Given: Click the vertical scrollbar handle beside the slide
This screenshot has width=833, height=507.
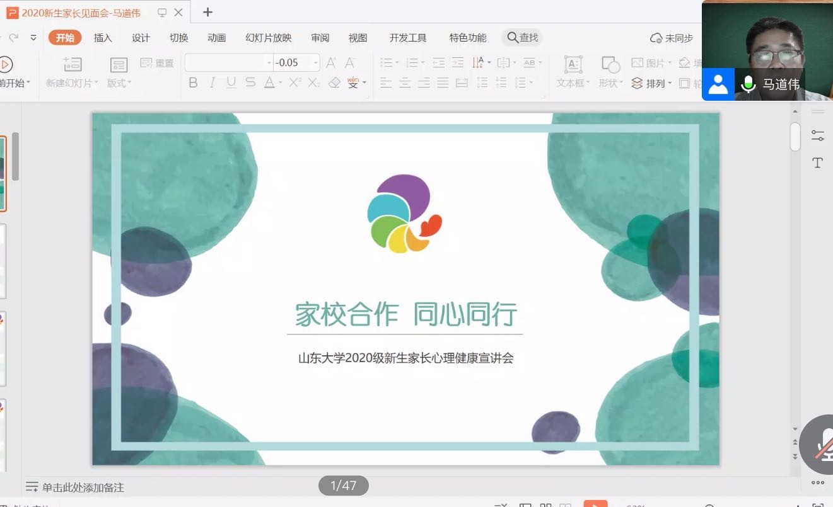Looking at the screenshot, I should [795, 137].
